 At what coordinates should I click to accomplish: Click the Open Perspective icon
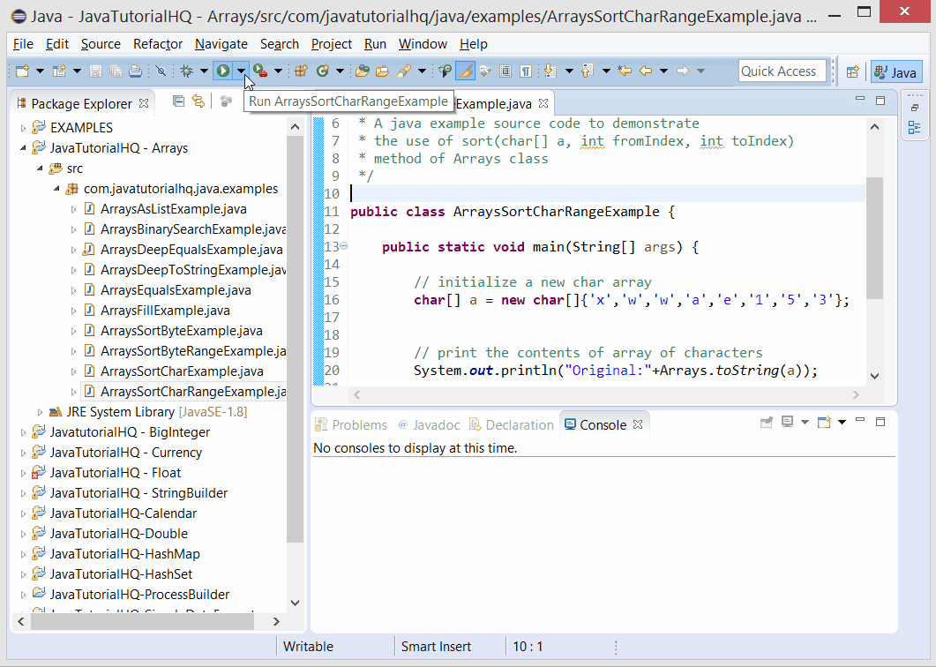[x=852, y=72]
